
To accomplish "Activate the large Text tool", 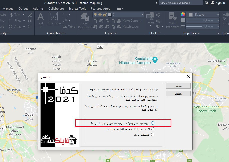I will pyautogui.click(x=40, y=19).
